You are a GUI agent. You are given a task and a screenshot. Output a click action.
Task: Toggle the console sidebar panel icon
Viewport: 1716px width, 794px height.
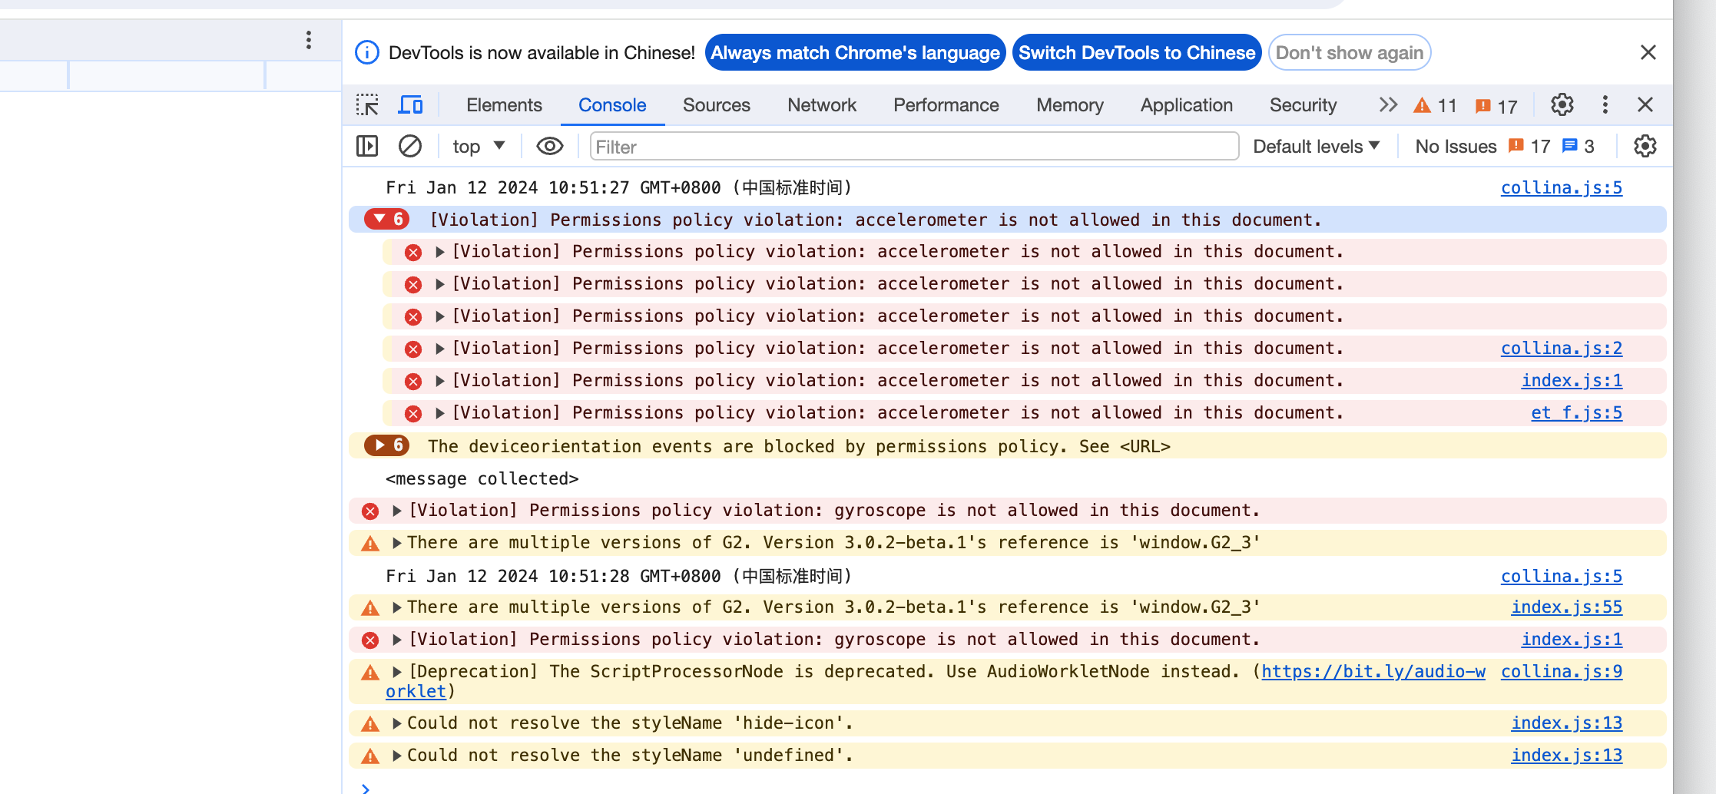coord(367,146)
